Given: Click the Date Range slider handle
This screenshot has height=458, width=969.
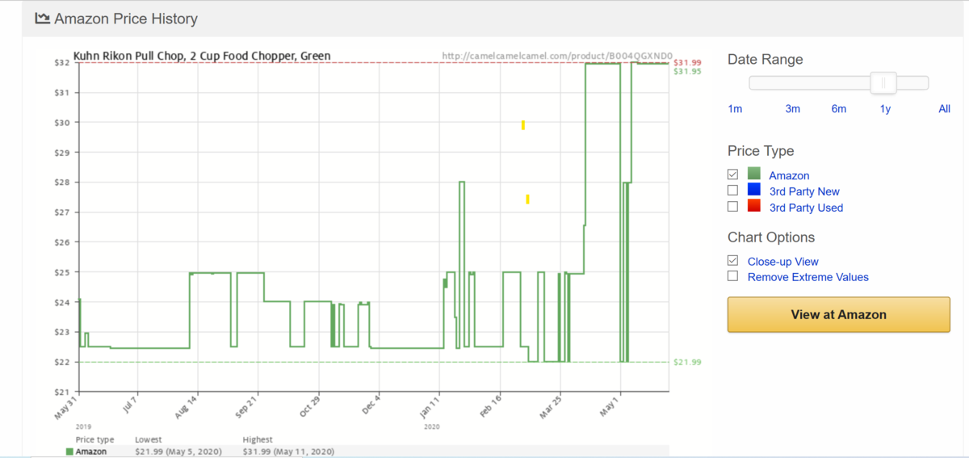Looking at the screenshot, I should 883,82.
